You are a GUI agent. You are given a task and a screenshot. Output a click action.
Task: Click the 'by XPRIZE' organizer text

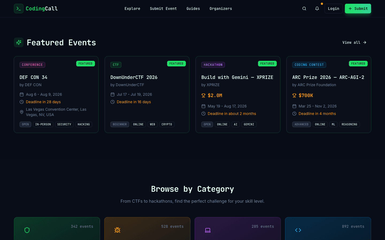click(210, 85)
